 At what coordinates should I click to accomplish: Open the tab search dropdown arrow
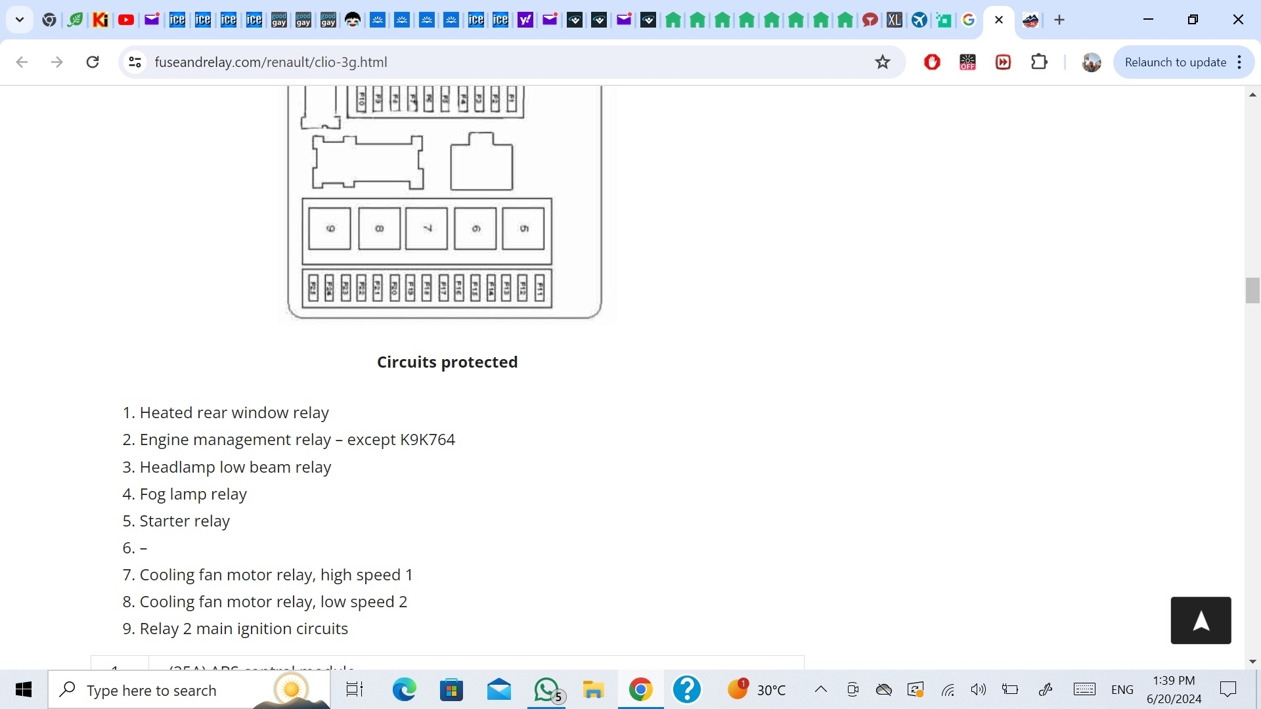(20, 20)
